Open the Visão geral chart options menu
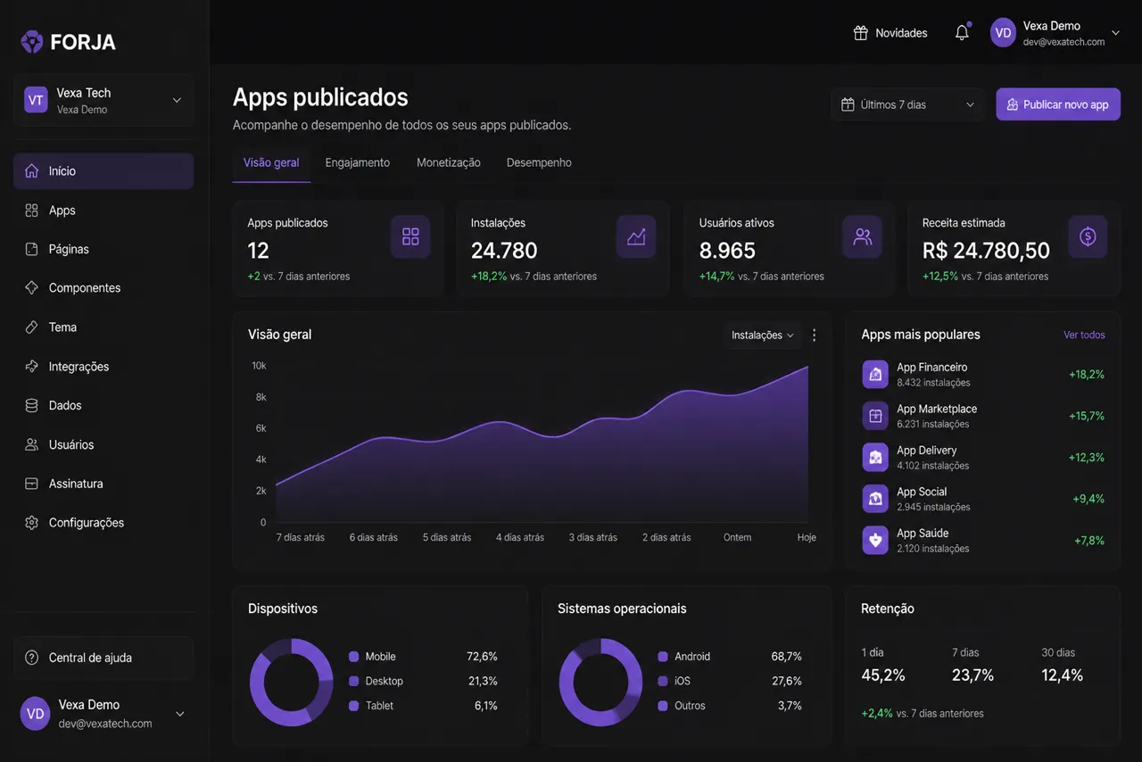 click(x=814, y=335)
